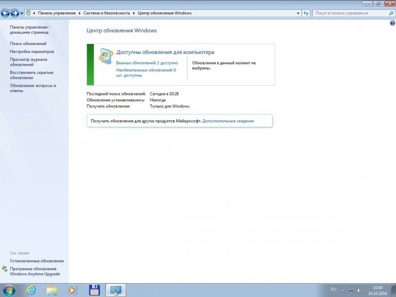Click the Windows Update shield icon
396x297 pixels.
106,56
